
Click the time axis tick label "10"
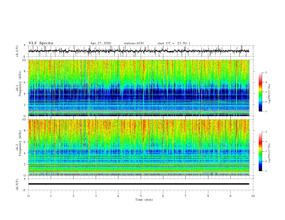pos(253,196)
